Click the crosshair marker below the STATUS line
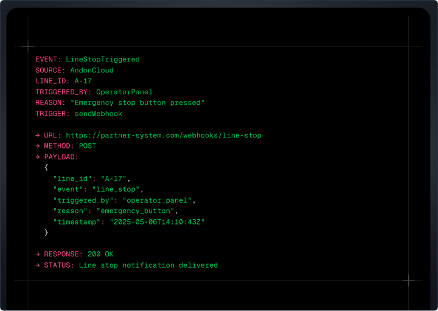Image resolution: width=438 pixels, height=311 pixels. click(409, 280)
